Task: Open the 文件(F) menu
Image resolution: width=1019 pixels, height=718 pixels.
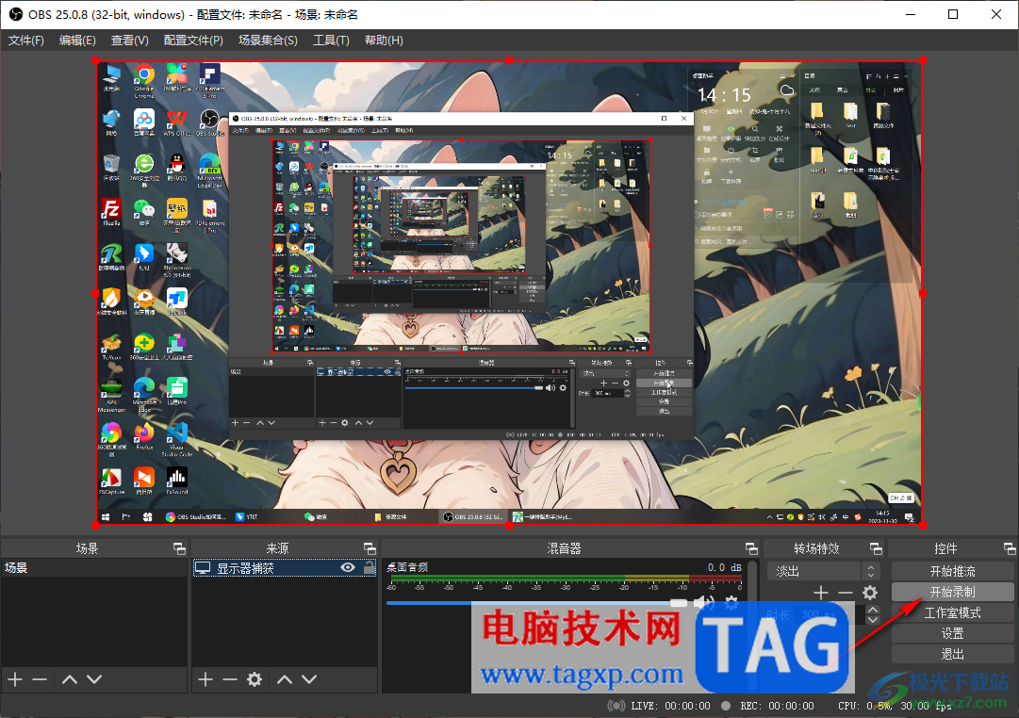Action: (26, 41)
